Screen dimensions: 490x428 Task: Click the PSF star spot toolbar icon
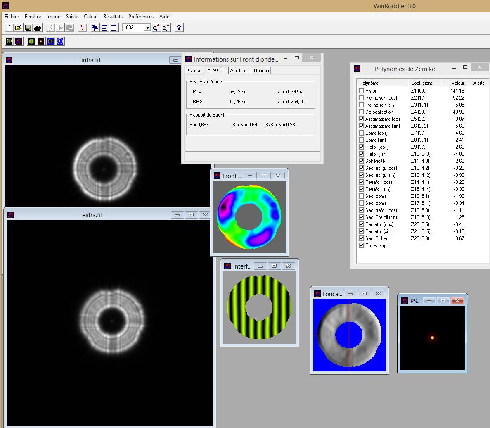(41, 41)
